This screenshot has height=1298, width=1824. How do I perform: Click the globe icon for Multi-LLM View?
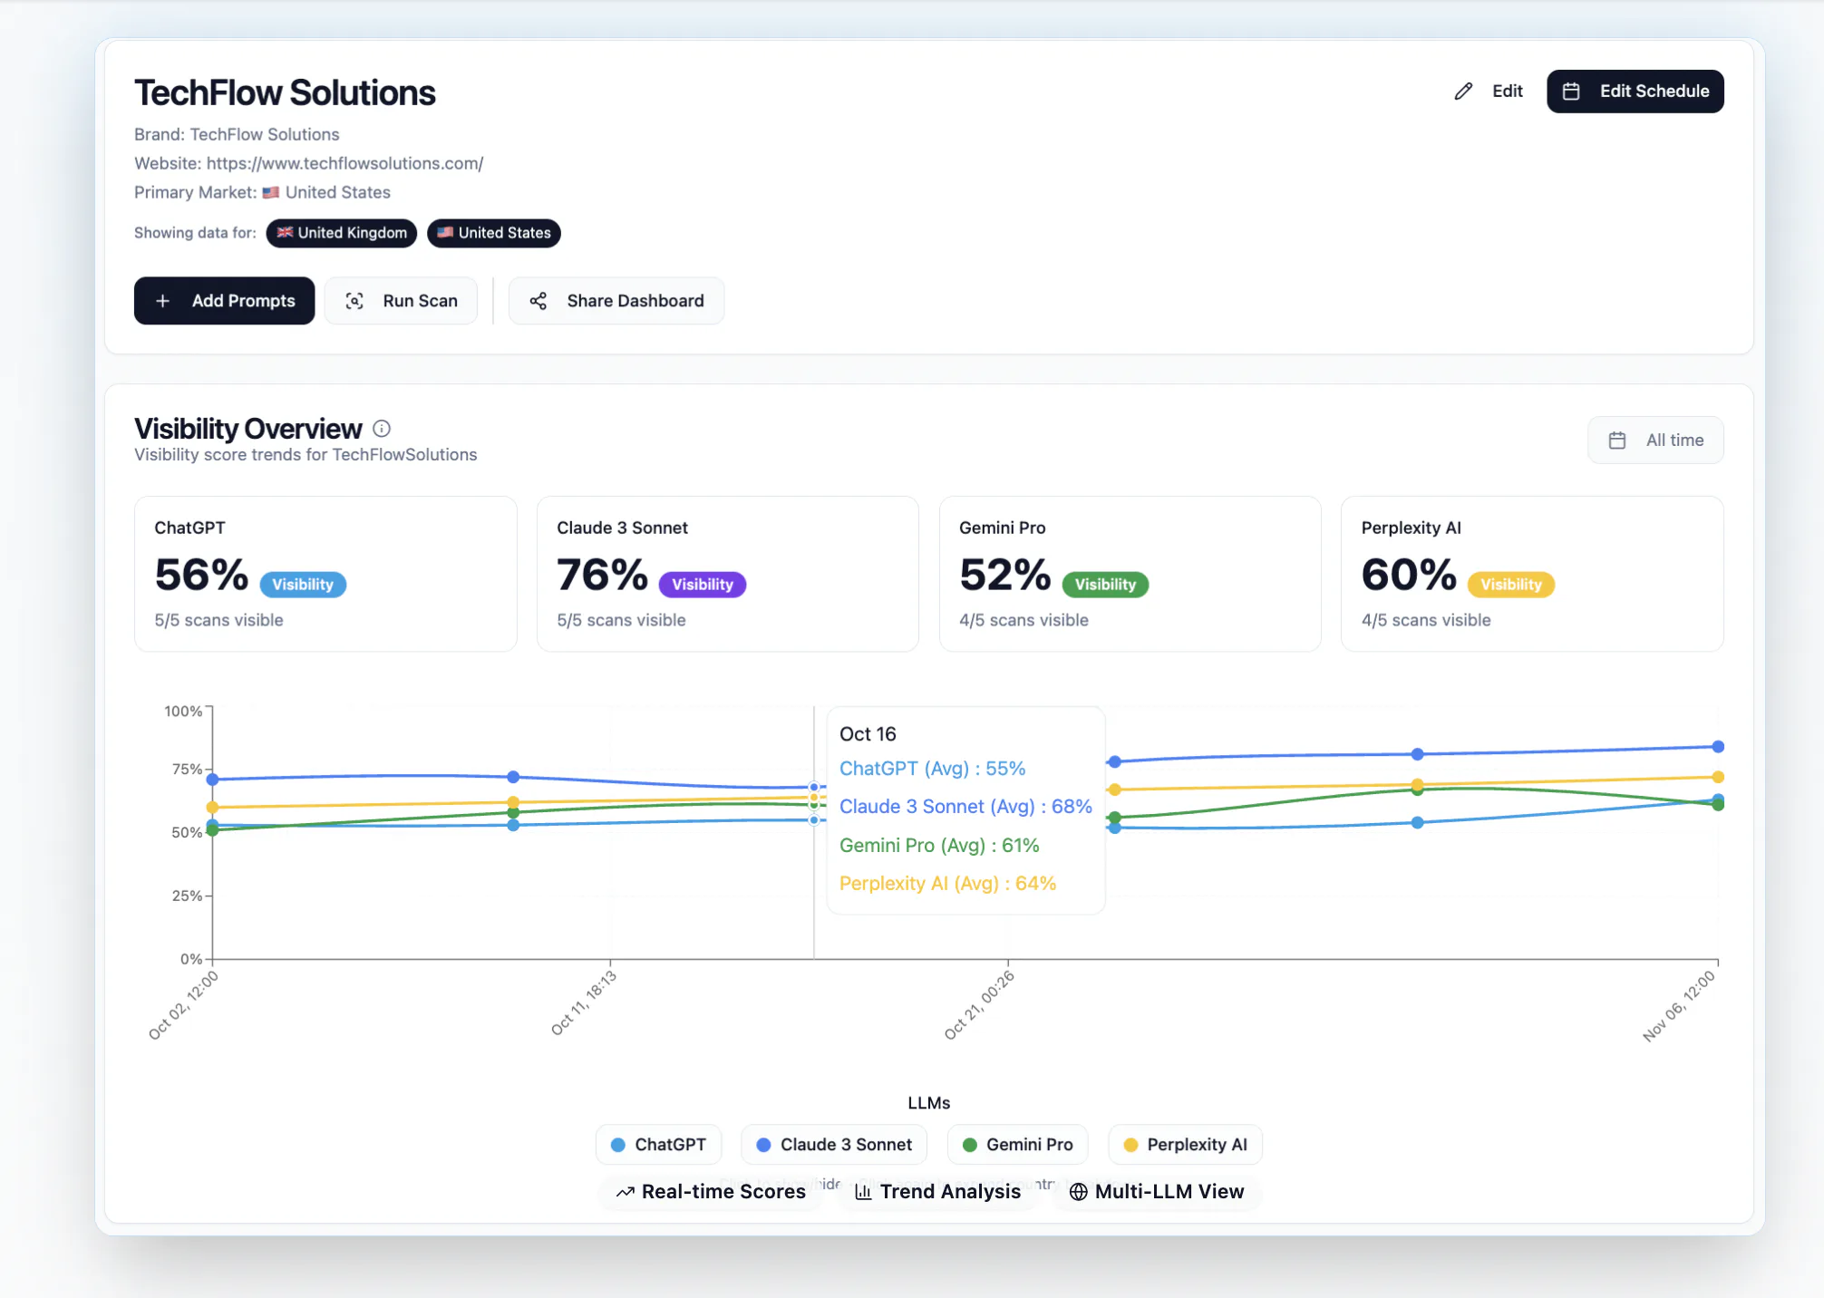point(1078,1192)
